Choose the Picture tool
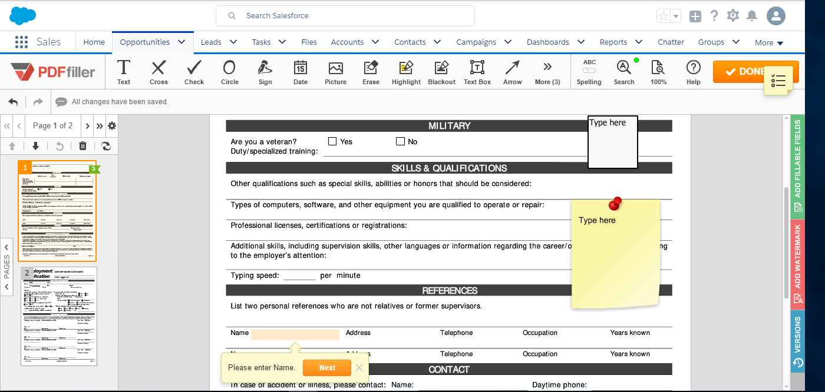Viewport: 825px width, 392px height. (336, 72)
